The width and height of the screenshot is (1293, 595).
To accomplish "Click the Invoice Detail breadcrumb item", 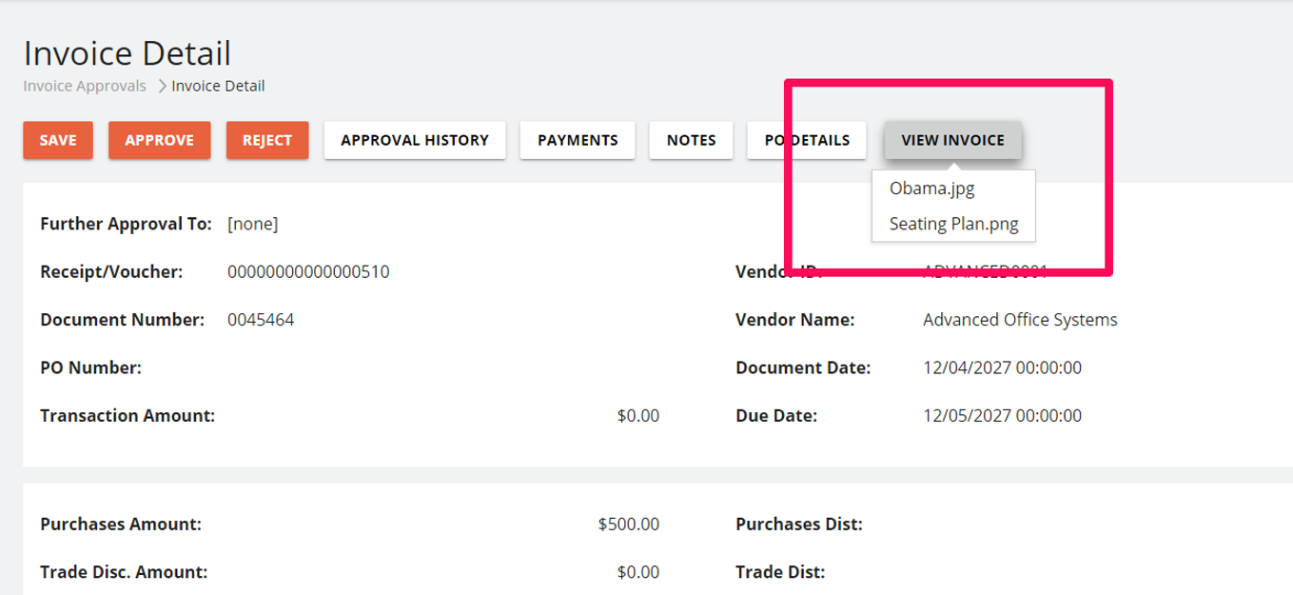I will pos(218,86).
